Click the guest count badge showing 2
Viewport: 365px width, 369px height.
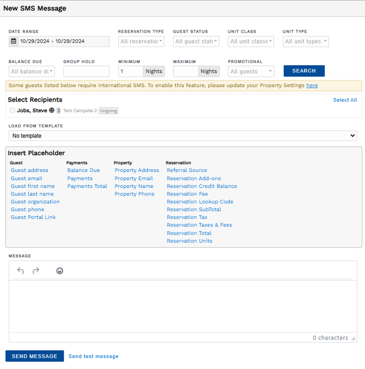pos(58,110)
